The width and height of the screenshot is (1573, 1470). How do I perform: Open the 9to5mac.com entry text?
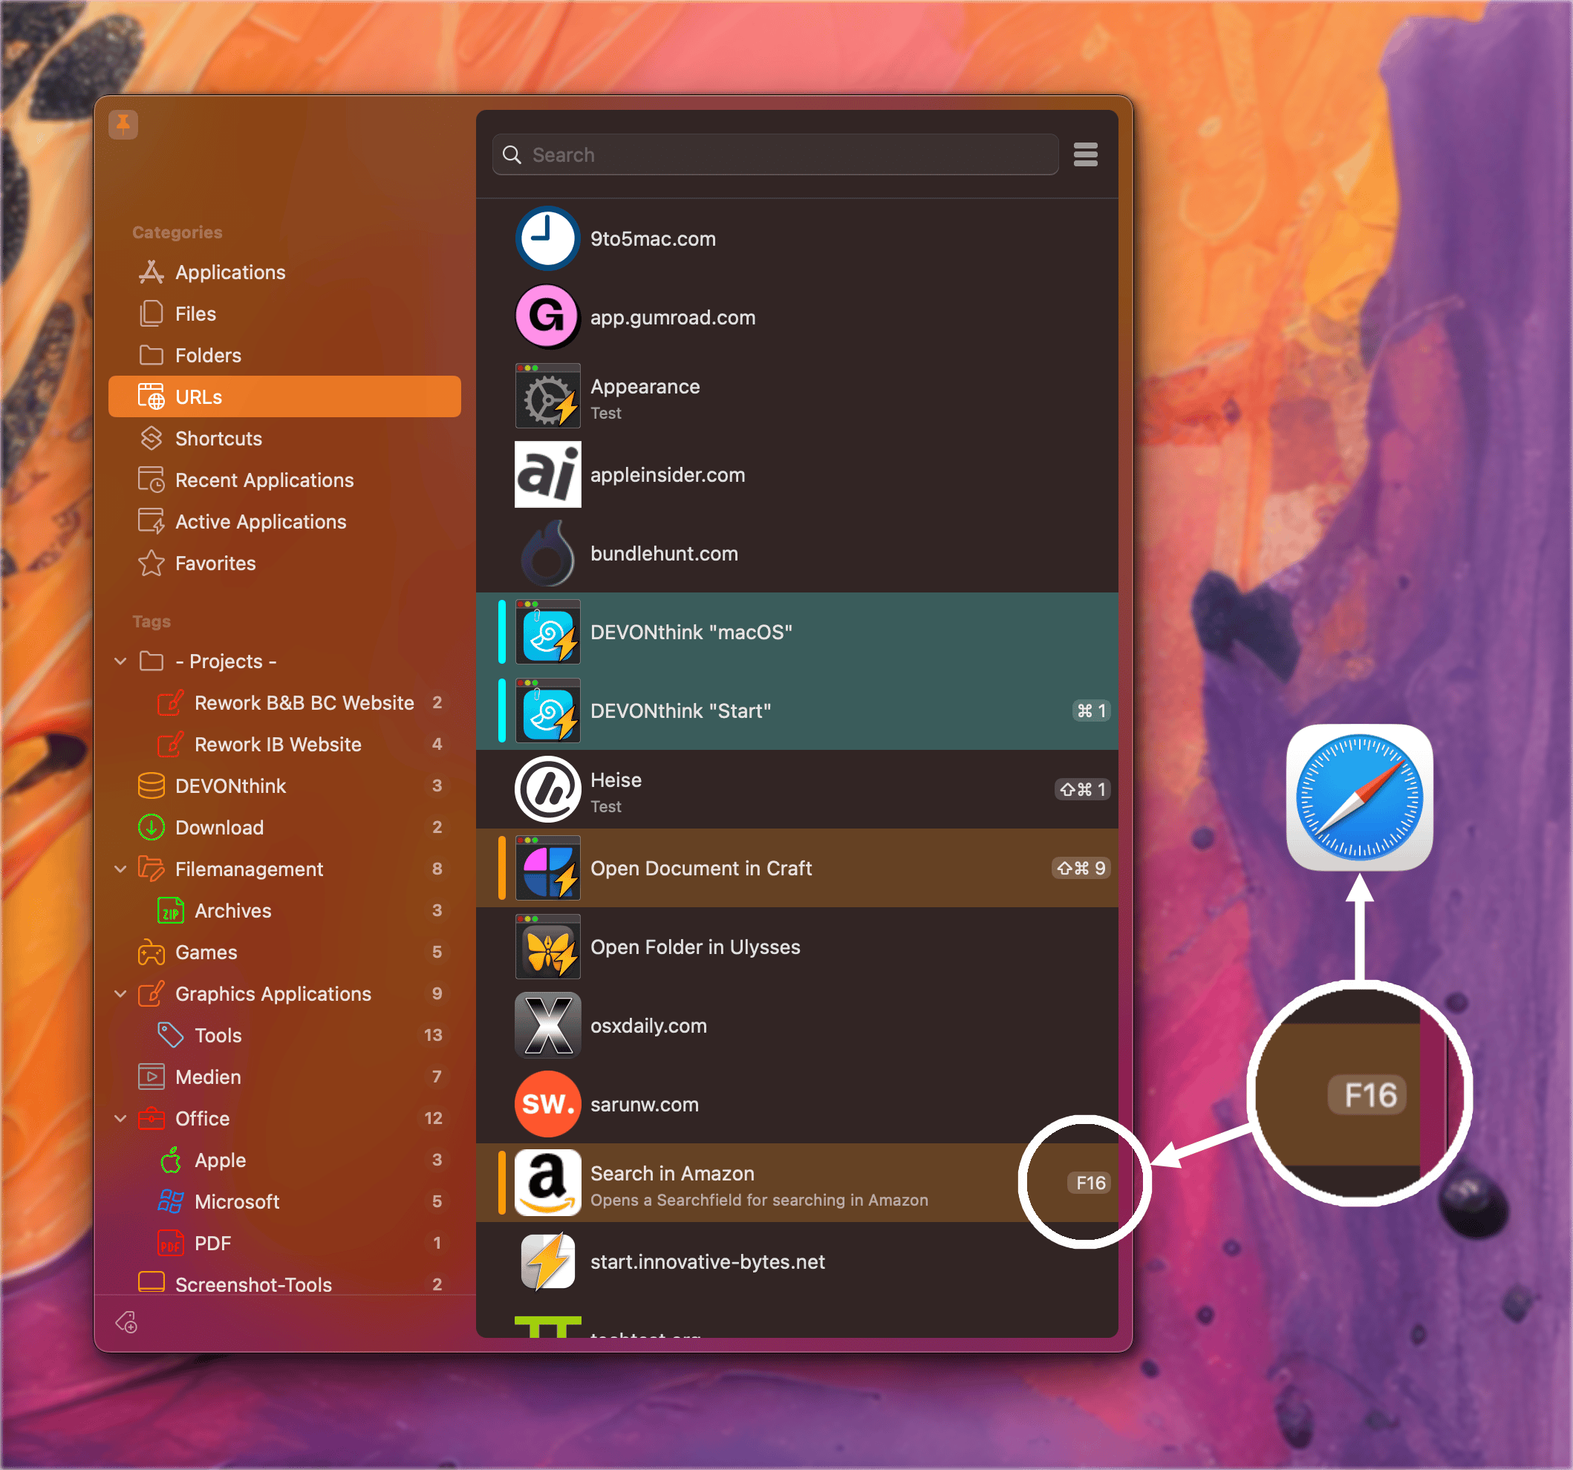653,239
